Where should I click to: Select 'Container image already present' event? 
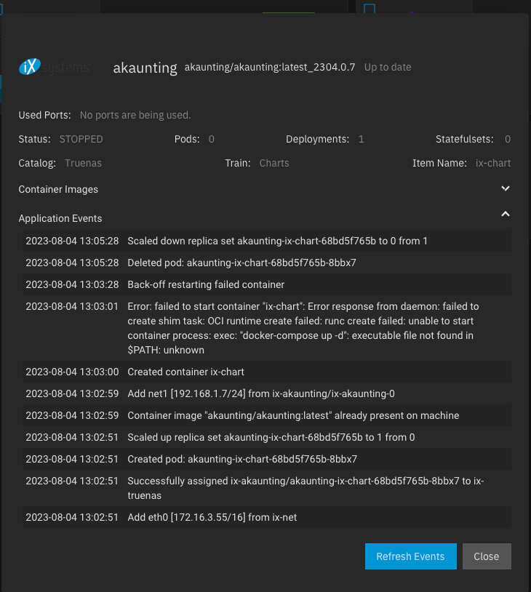(x=267, y=416)
